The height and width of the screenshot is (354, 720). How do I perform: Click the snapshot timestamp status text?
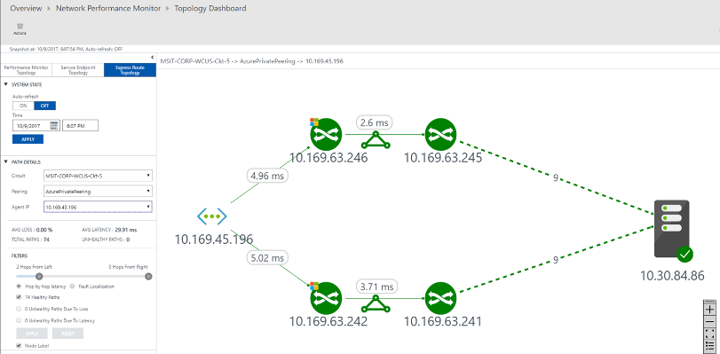pyautogui.click(x=66, y=49)
